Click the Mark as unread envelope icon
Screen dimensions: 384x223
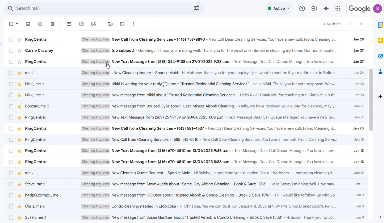69,24
